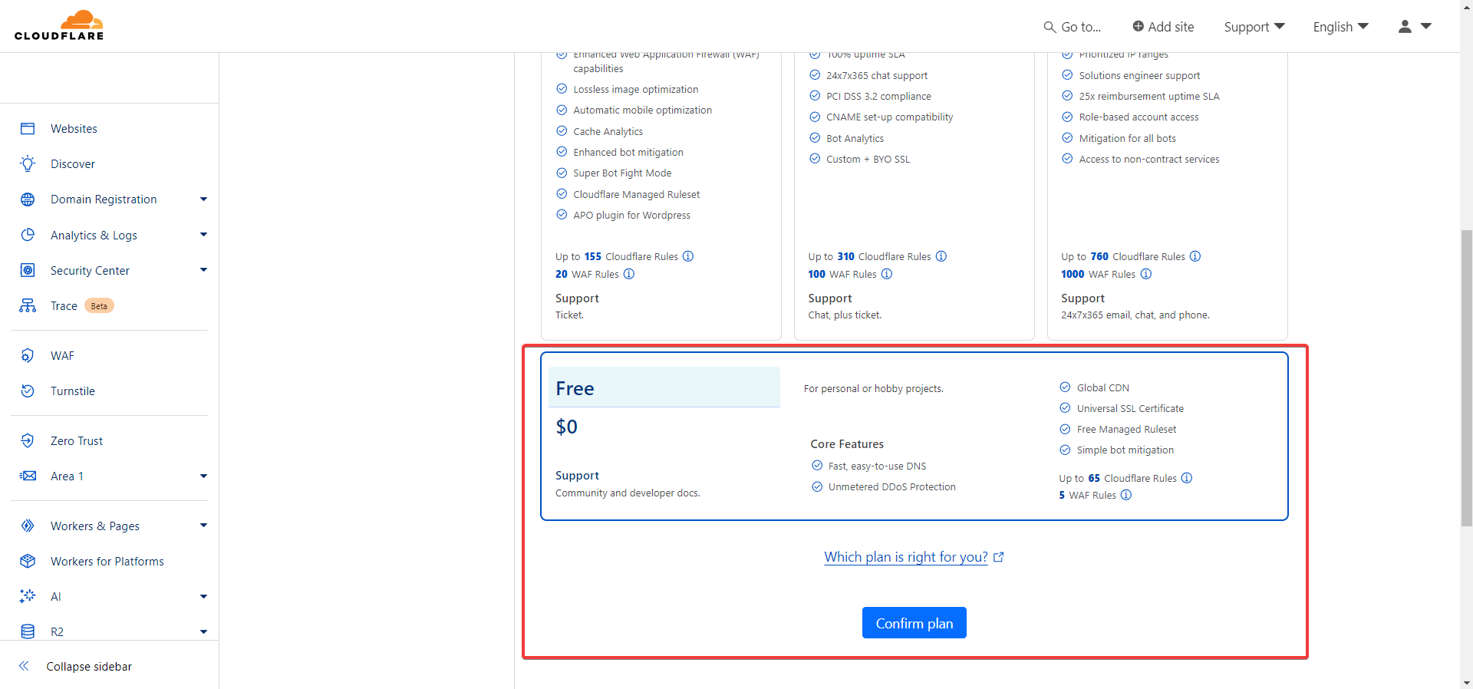Click Collapse sidebar text
This screenshot has height=689, width=1473.
(89, 666)
